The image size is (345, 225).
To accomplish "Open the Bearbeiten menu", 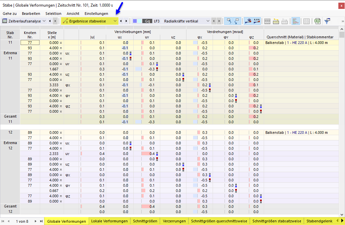I will coord(31,14).
